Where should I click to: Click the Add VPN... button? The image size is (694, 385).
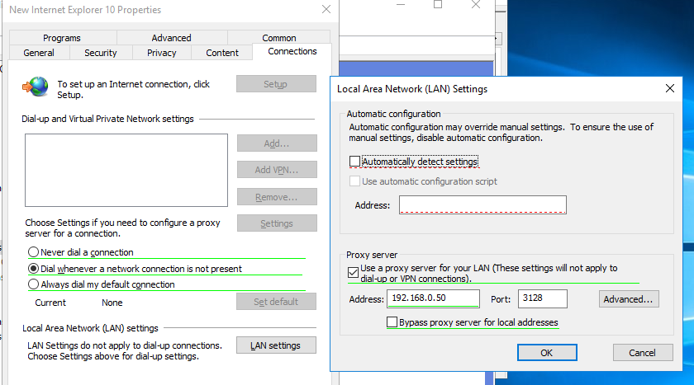pyautogui.click(x=277, y=170)
